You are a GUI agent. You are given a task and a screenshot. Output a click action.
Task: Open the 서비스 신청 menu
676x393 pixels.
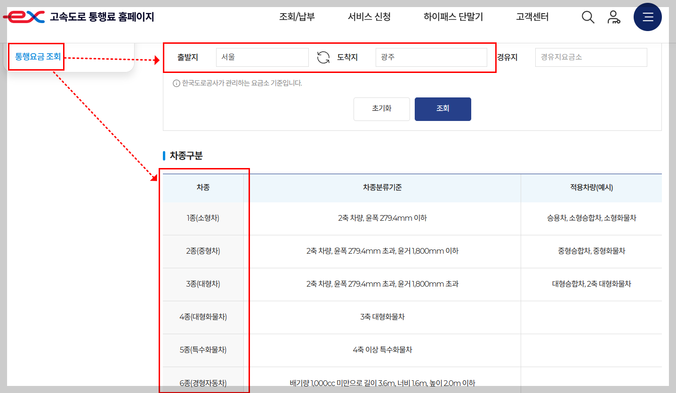pyautogui.click(x=369, y=17)
